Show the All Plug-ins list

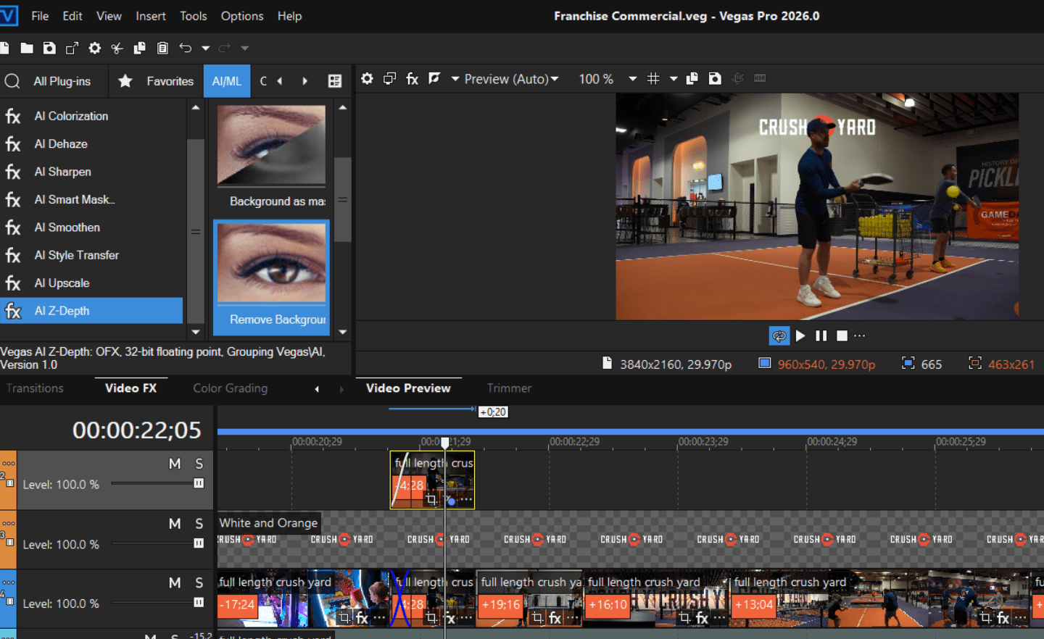click(62, 81)
